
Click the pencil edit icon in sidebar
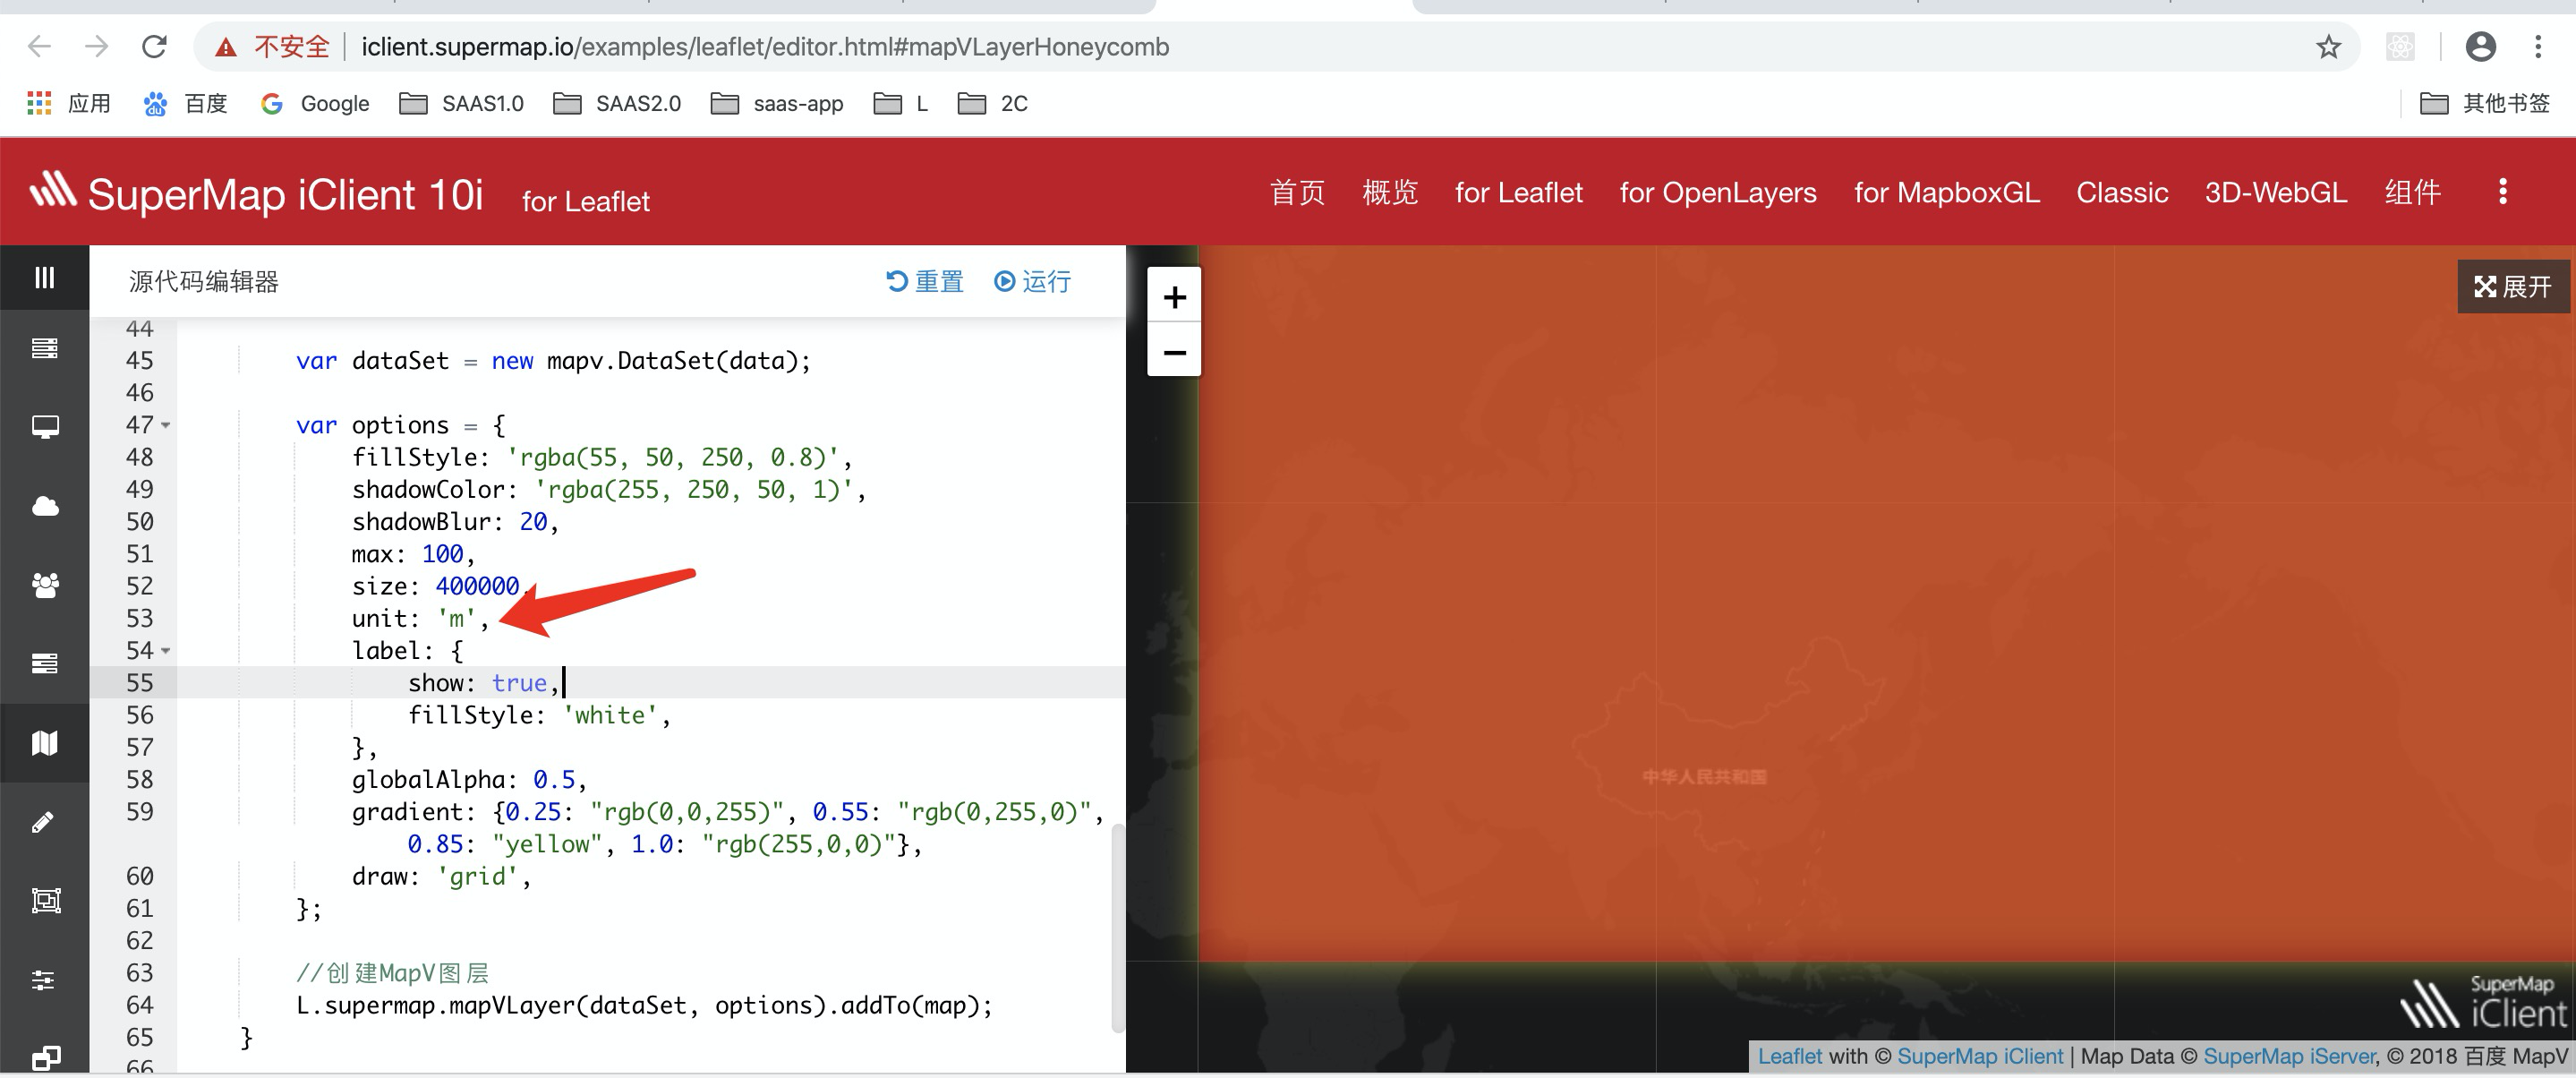tap(45, 822)
